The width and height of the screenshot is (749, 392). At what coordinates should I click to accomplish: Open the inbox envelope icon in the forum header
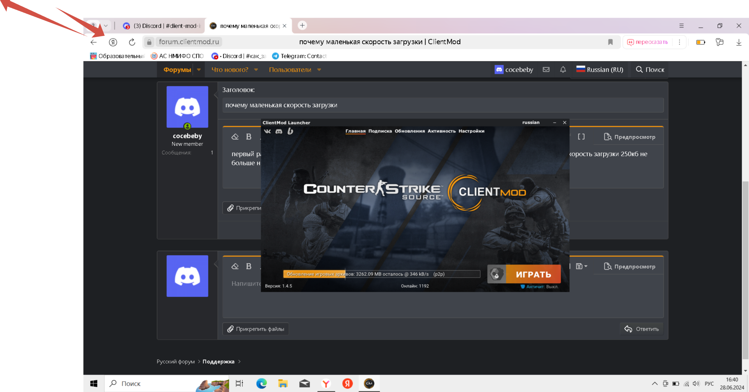point(546,69)
